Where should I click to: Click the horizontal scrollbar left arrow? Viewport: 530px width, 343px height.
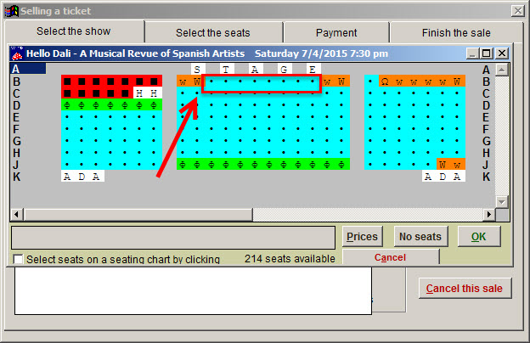[x=17, y=214]
